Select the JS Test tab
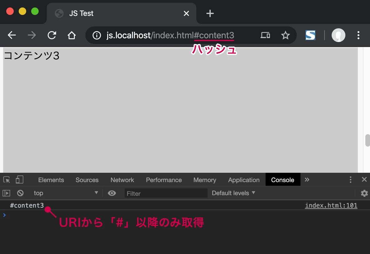Viewport: 370px width, 254px height. pyautogui.click(x=122, y=13)
